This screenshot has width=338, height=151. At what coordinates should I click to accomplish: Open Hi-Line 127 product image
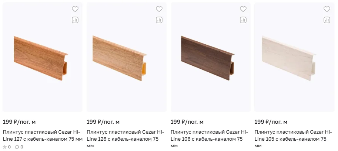pyautogui.click(x=41, y=56)
